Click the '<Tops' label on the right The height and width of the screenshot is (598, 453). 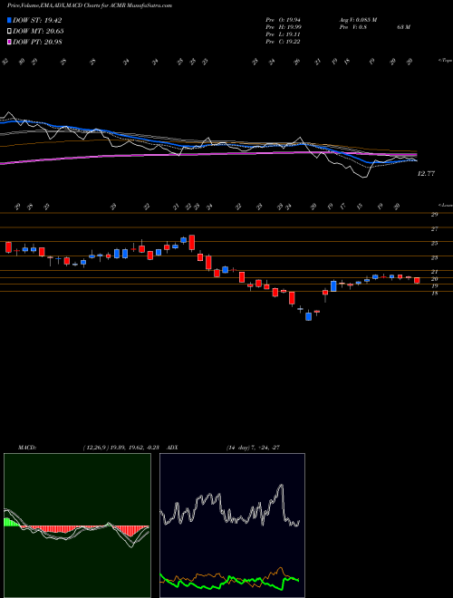pyautogui.click(x=445, y=61)
